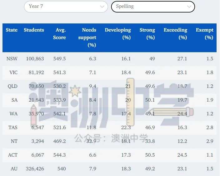
Task: Click the TAS state cell
Action: (x=13, y=128)
